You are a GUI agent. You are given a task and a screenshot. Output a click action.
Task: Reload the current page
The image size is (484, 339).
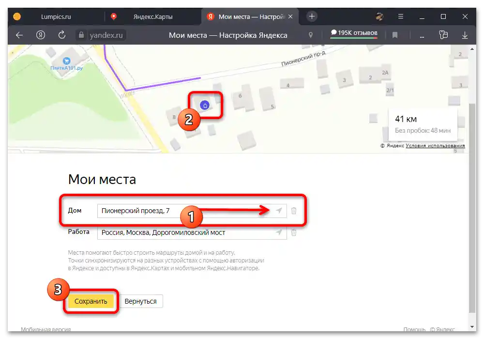[62, 35]
